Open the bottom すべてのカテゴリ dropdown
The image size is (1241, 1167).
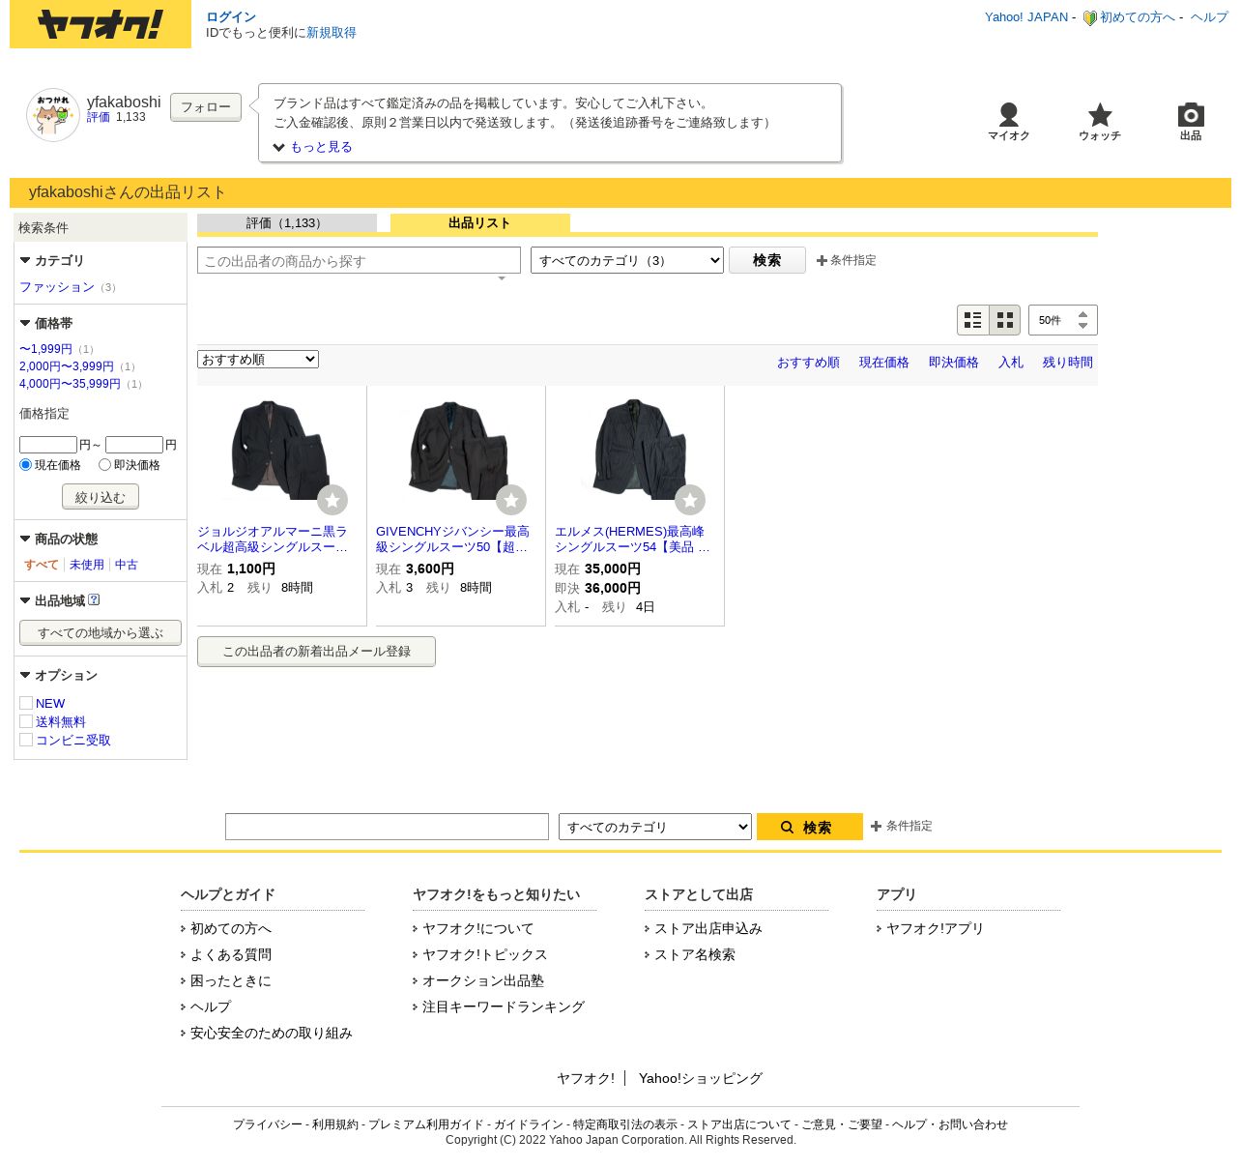pos(655,827)
